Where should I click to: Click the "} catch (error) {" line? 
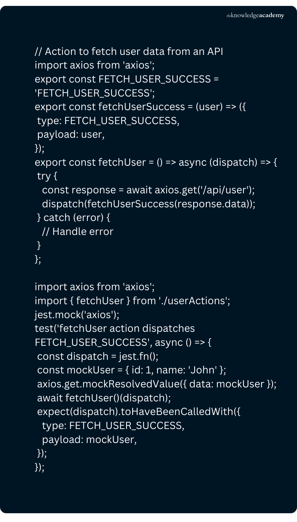pos(73,217)
